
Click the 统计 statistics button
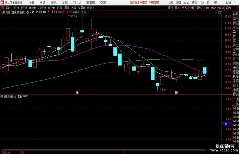[x=192, y=8]
